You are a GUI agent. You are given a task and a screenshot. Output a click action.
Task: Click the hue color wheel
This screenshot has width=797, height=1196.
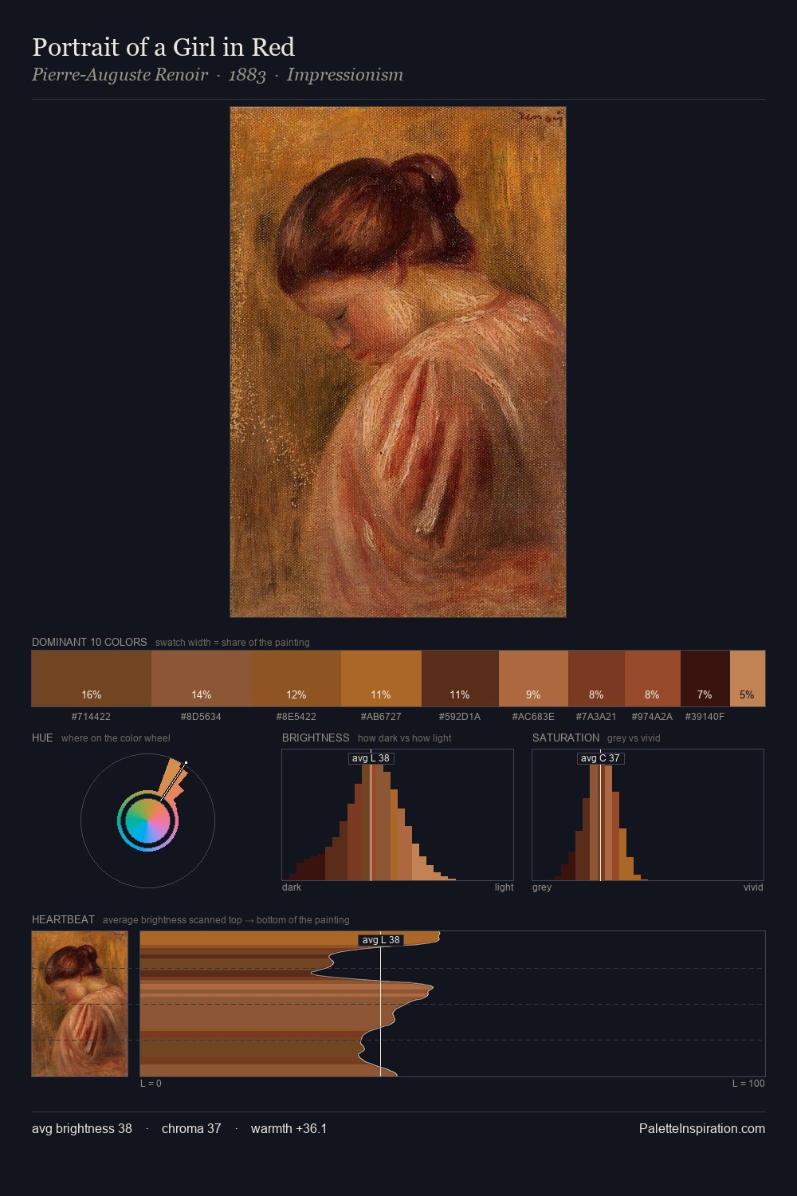coord(147,820)
